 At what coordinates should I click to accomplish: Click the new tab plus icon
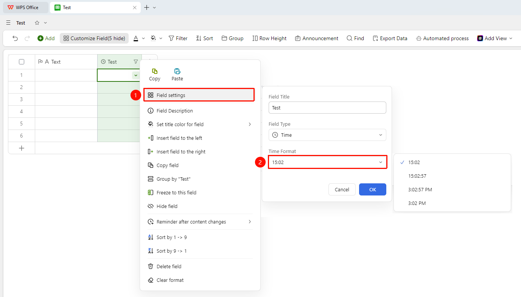point(147,8)
